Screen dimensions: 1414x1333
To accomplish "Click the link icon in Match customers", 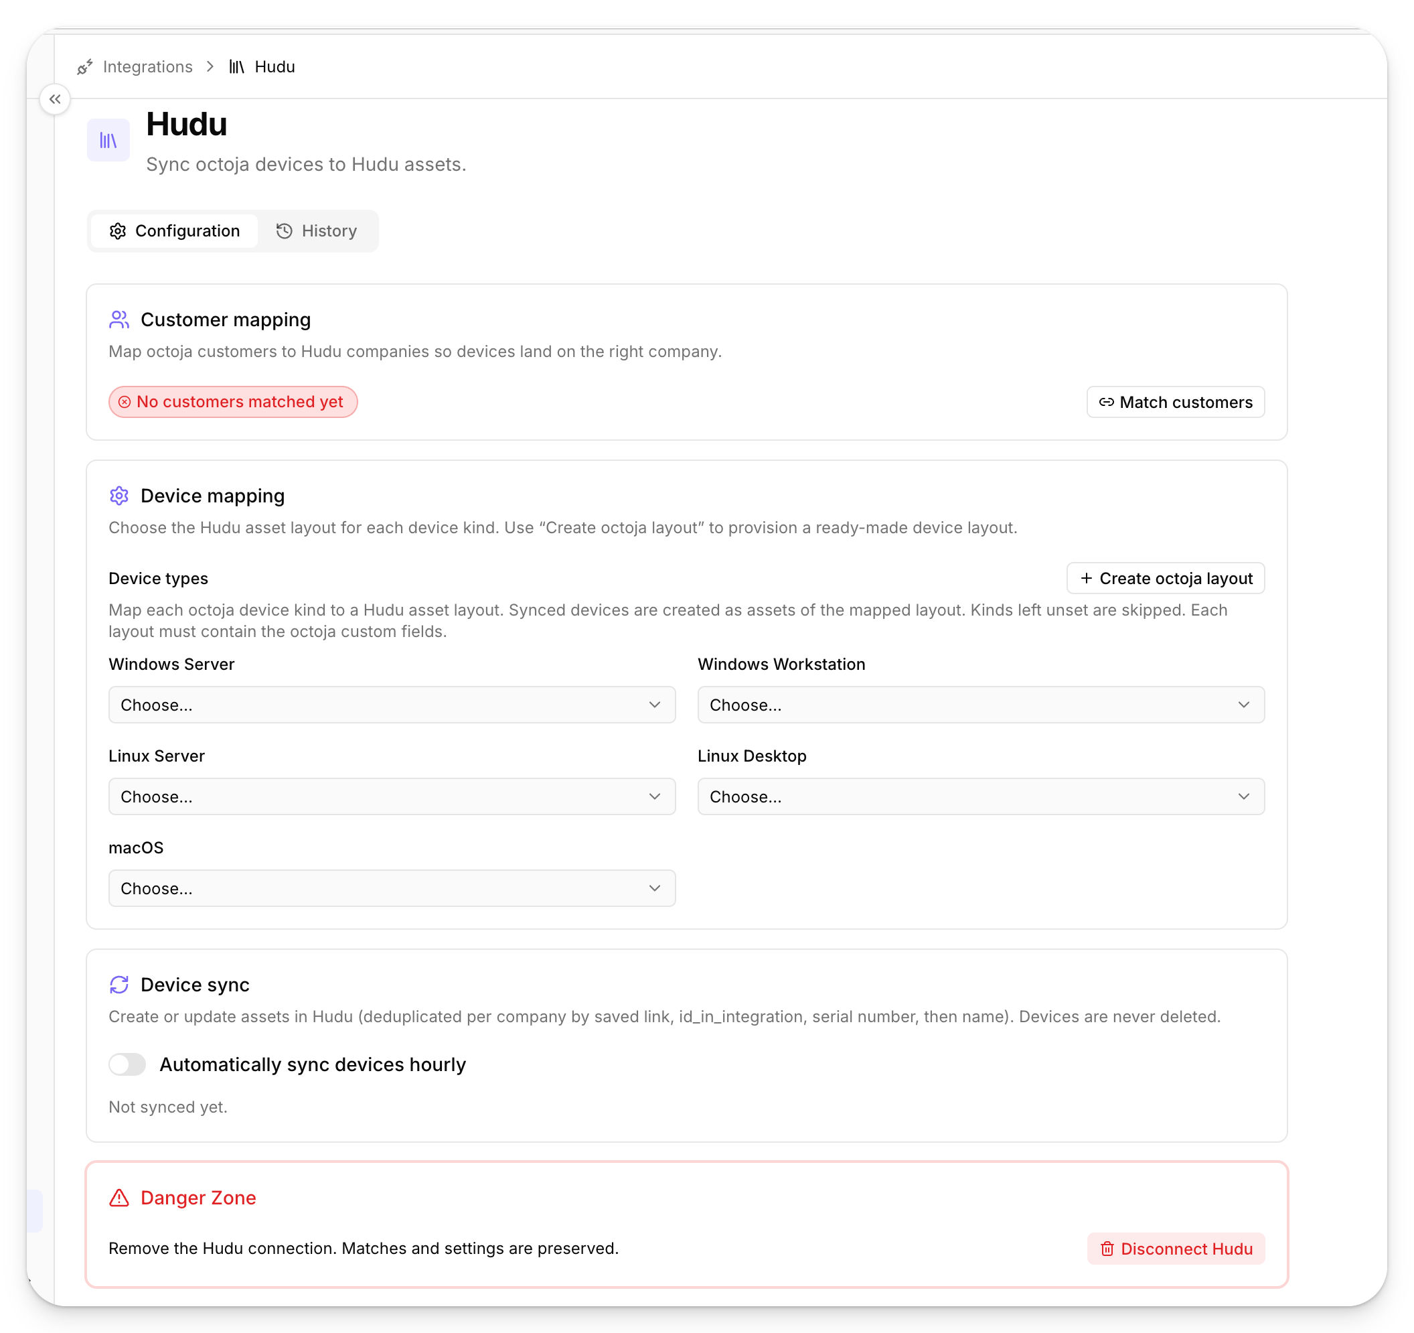I will pyautogui.click(x=1107, y=402).
